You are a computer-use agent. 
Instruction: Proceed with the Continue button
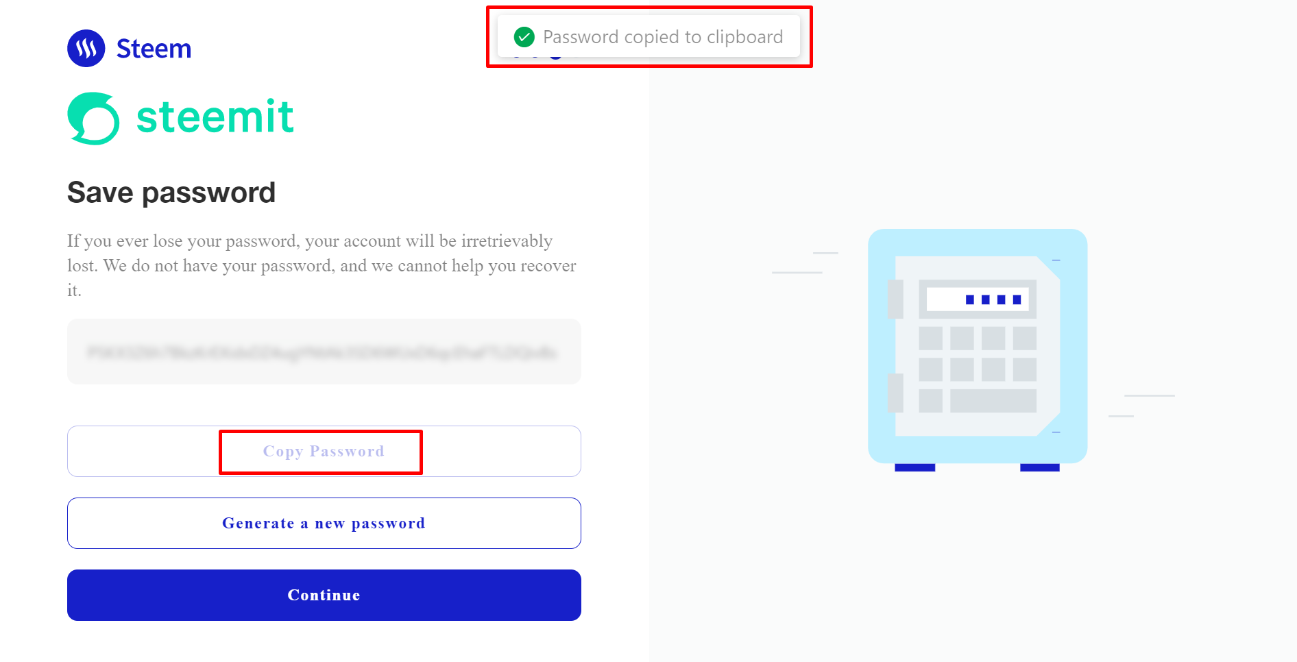pos(324,596)
